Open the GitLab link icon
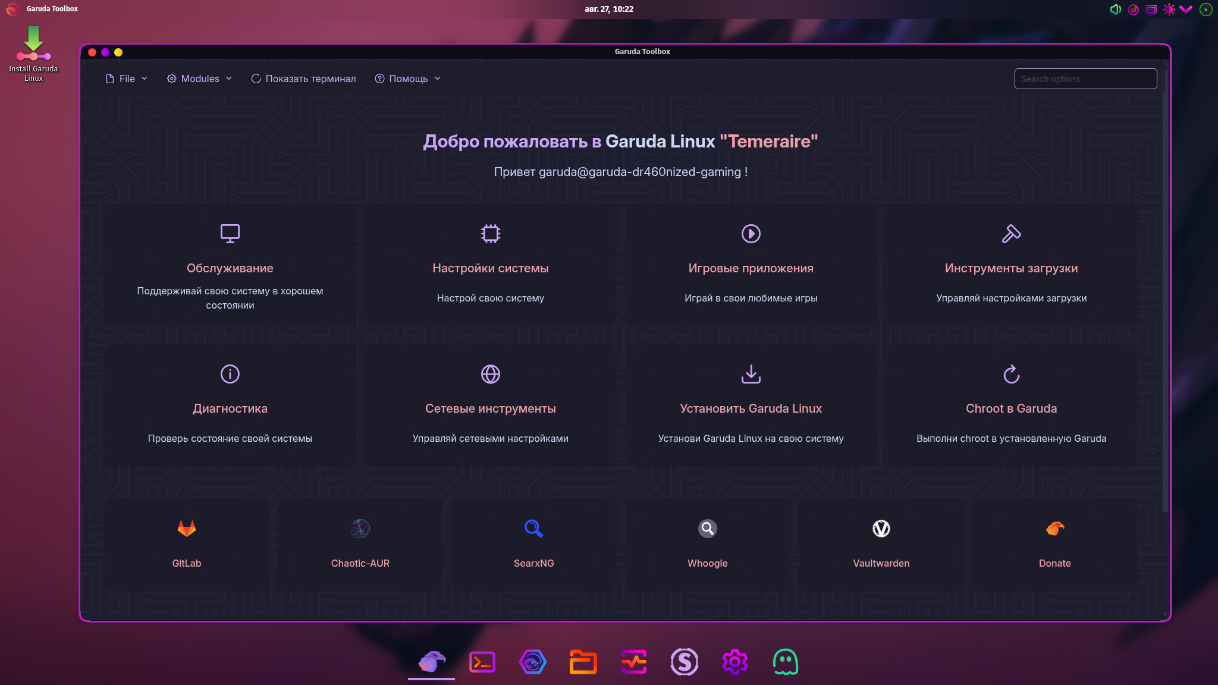This screenshot has width=1218, height=685. [x=187, y=528]
